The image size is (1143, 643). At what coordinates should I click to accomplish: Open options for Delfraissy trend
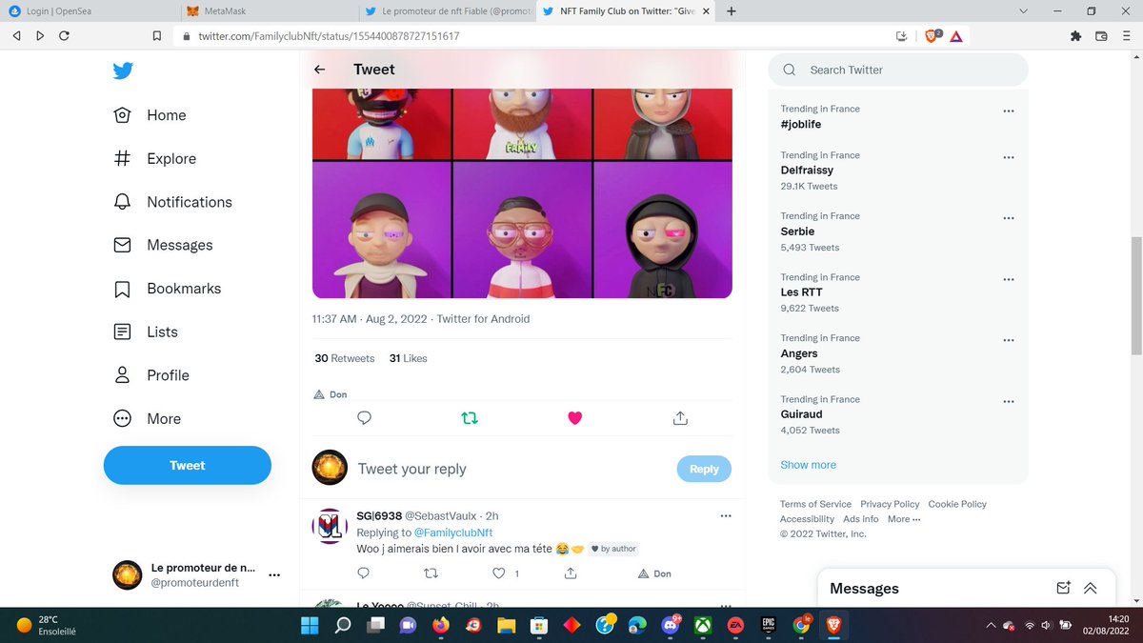pos(1009,157)
